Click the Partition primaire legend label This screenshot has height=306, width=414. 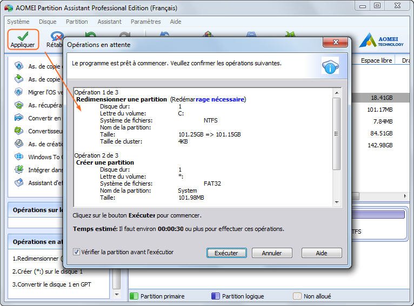[162, 296]
